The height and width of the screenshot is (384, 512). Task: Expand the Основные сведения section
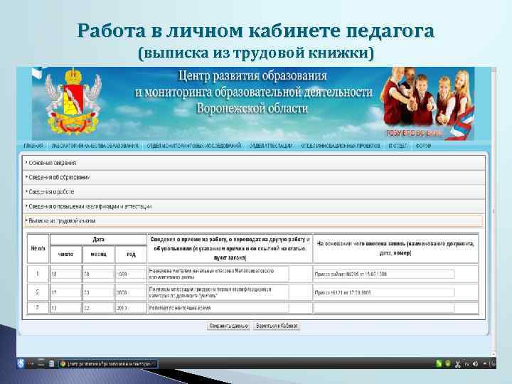point(254,163)
